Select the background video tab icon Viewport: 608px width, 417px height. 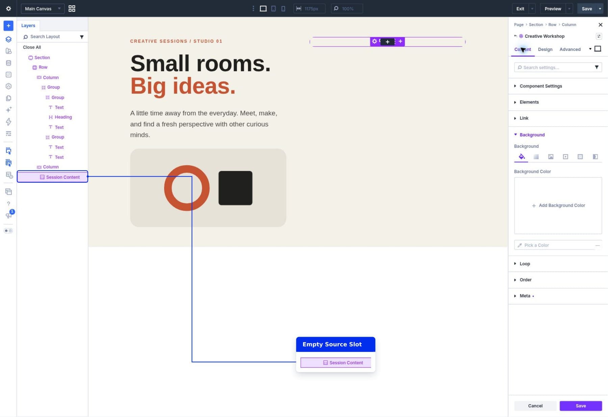pyautogui.click(x=565, y=157)
